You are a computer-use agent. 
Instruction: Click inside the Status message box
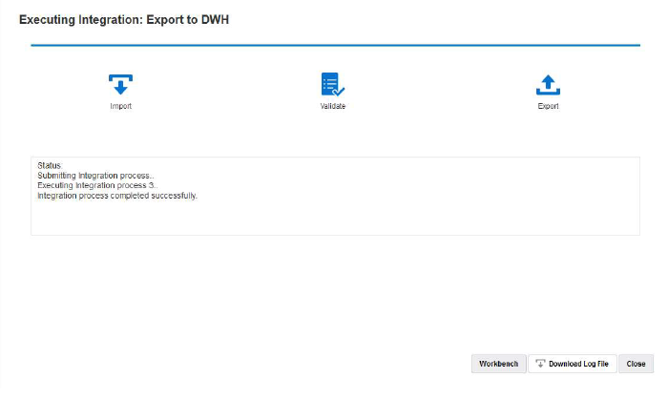coord(335,196)
